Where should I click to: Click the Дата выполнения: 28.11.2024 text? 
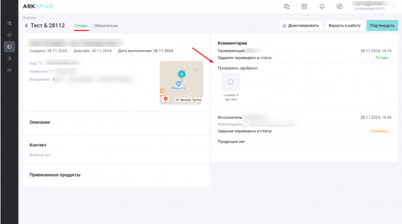pyautogui.click(x=146, y=50)
